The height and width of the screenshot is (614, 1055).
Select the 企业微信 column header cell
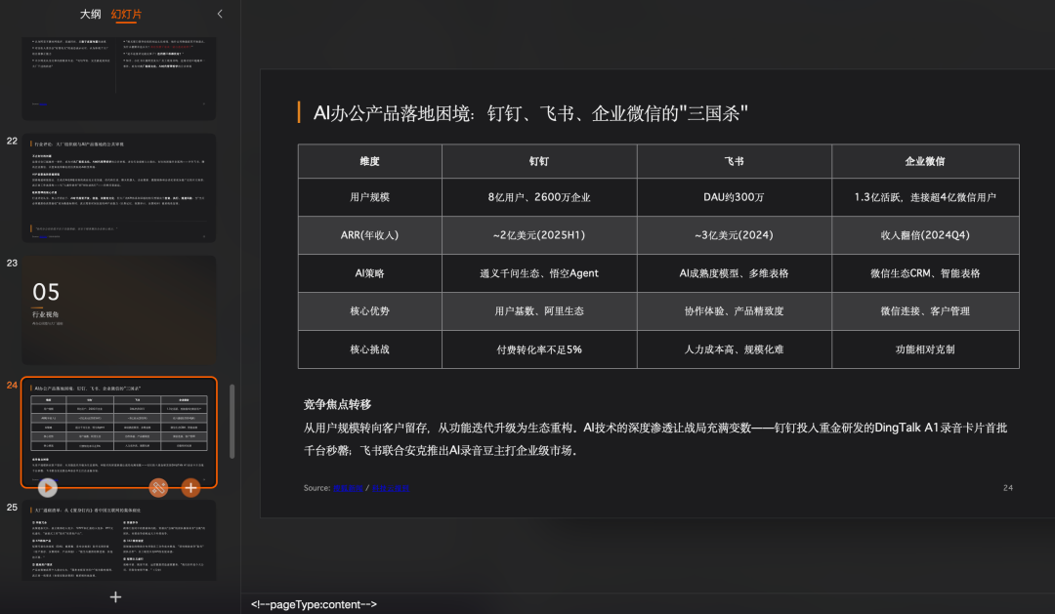pyautogui.click(x=926, y=161)
